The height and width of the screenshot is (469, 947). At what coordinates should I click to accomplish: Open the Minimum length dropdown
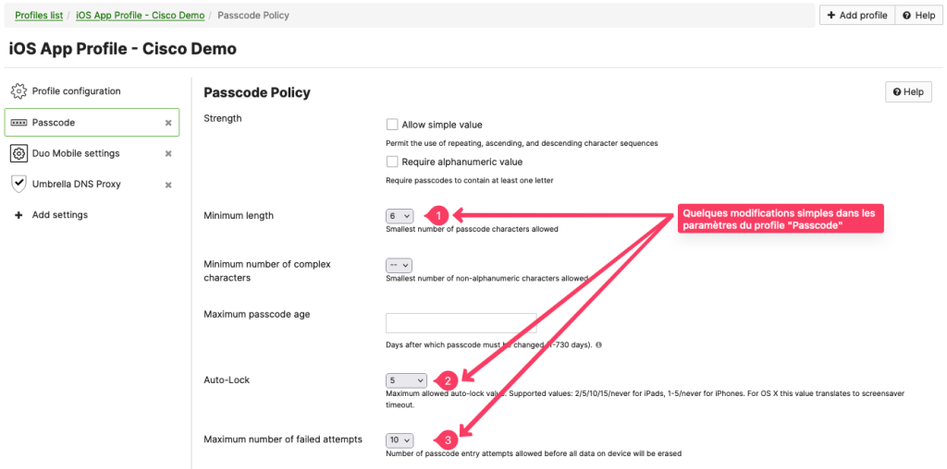(x=400, y=216)
